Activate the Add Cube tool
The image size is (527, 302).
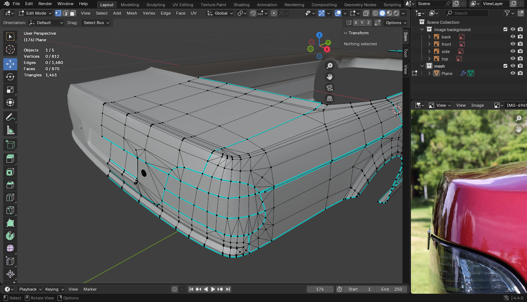10,145
